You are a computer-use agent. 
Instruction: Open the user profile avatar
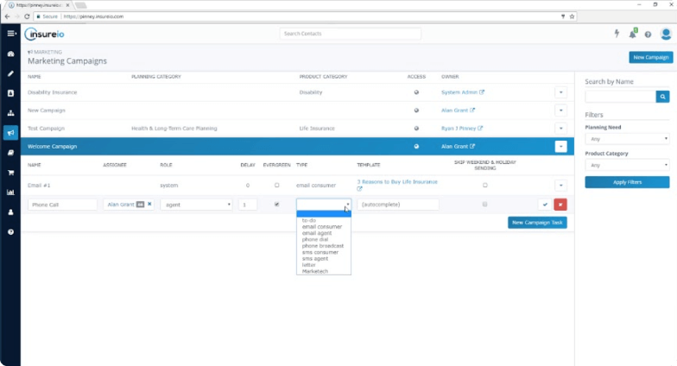(x=666, y=34)
